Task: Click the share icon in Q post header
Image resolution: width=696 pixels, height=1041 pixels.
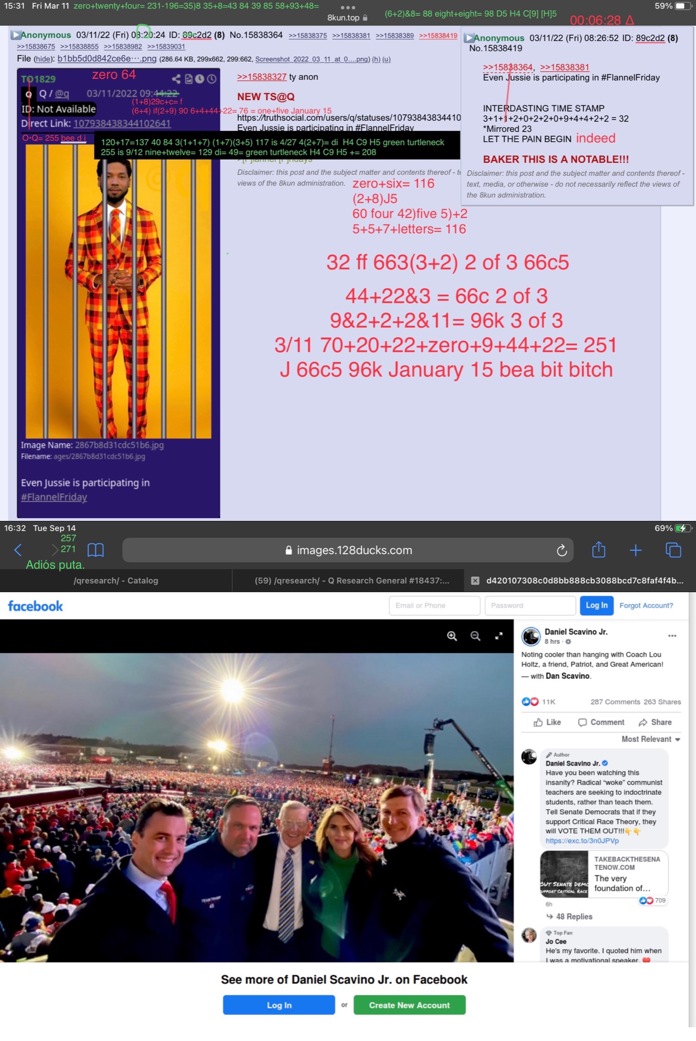Action: (x=176, y=79)
